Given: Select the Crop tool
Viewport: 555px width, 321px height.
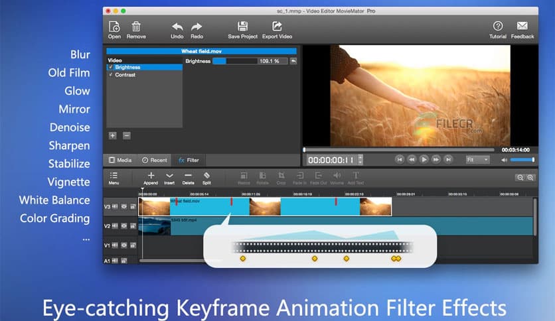Looking at the screenshot, I should (x=281, y=178).
